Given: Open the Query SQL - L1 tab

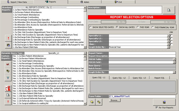Looking at the screenshot, I should coord(99,77).
